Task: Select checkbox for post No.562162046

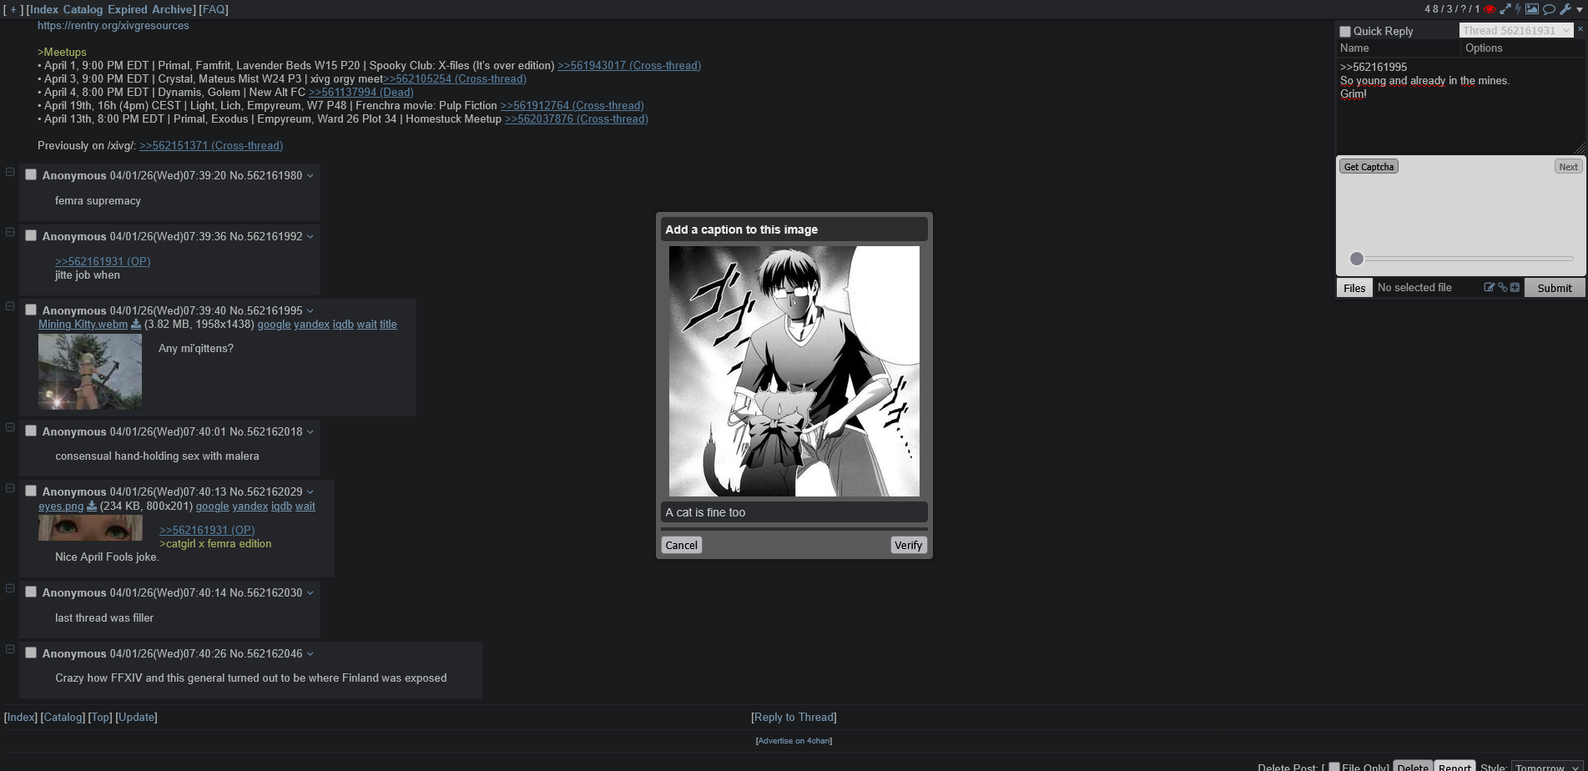Action: coord(31,653)
